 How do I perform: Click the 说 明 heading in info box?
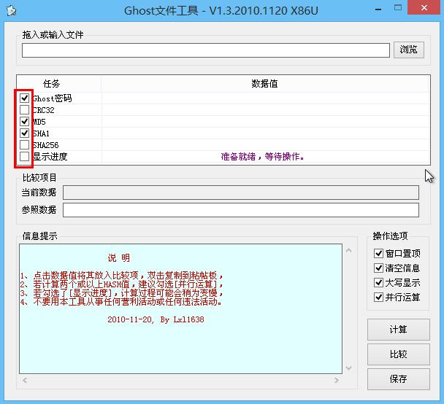(118, 258)
